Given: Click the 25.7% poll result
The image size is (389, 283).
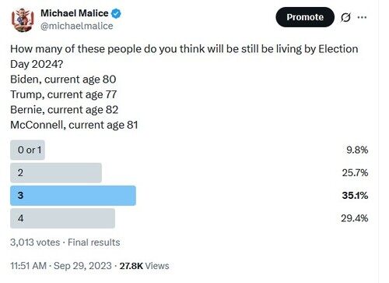Looking at the screenshot, I should [x=355, y=173].
